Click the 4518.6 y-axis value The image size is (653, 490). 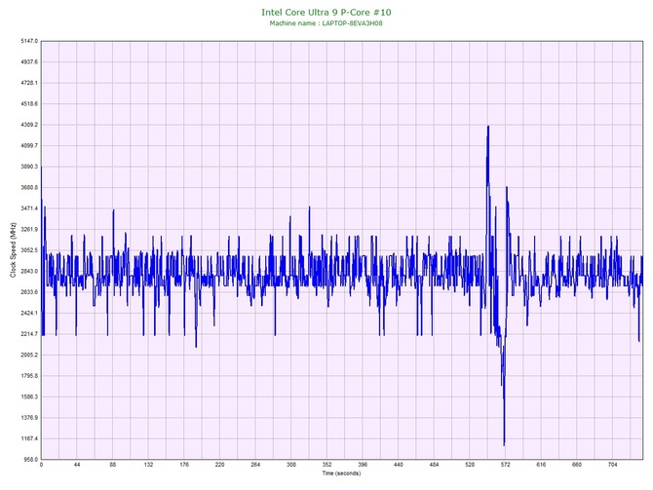point(29,104)
